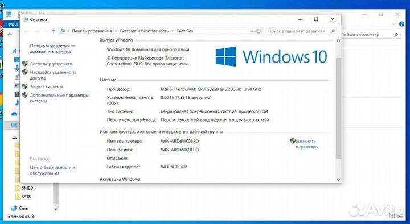Click Downloads arrow icon in Explorer pane
The image size is (410, 224).
coord(17,68)
